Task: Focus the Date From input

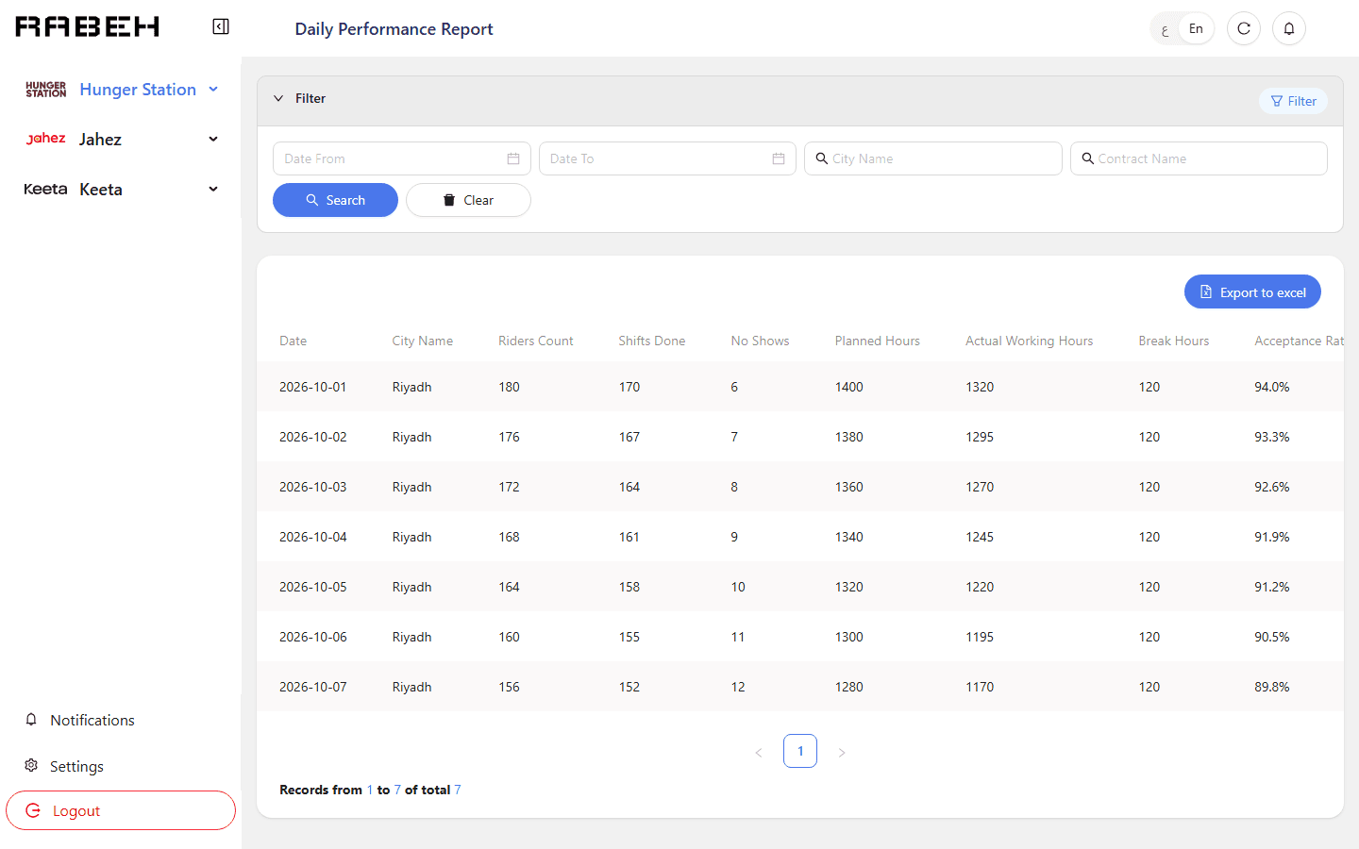Action: (x=402, y=158)
